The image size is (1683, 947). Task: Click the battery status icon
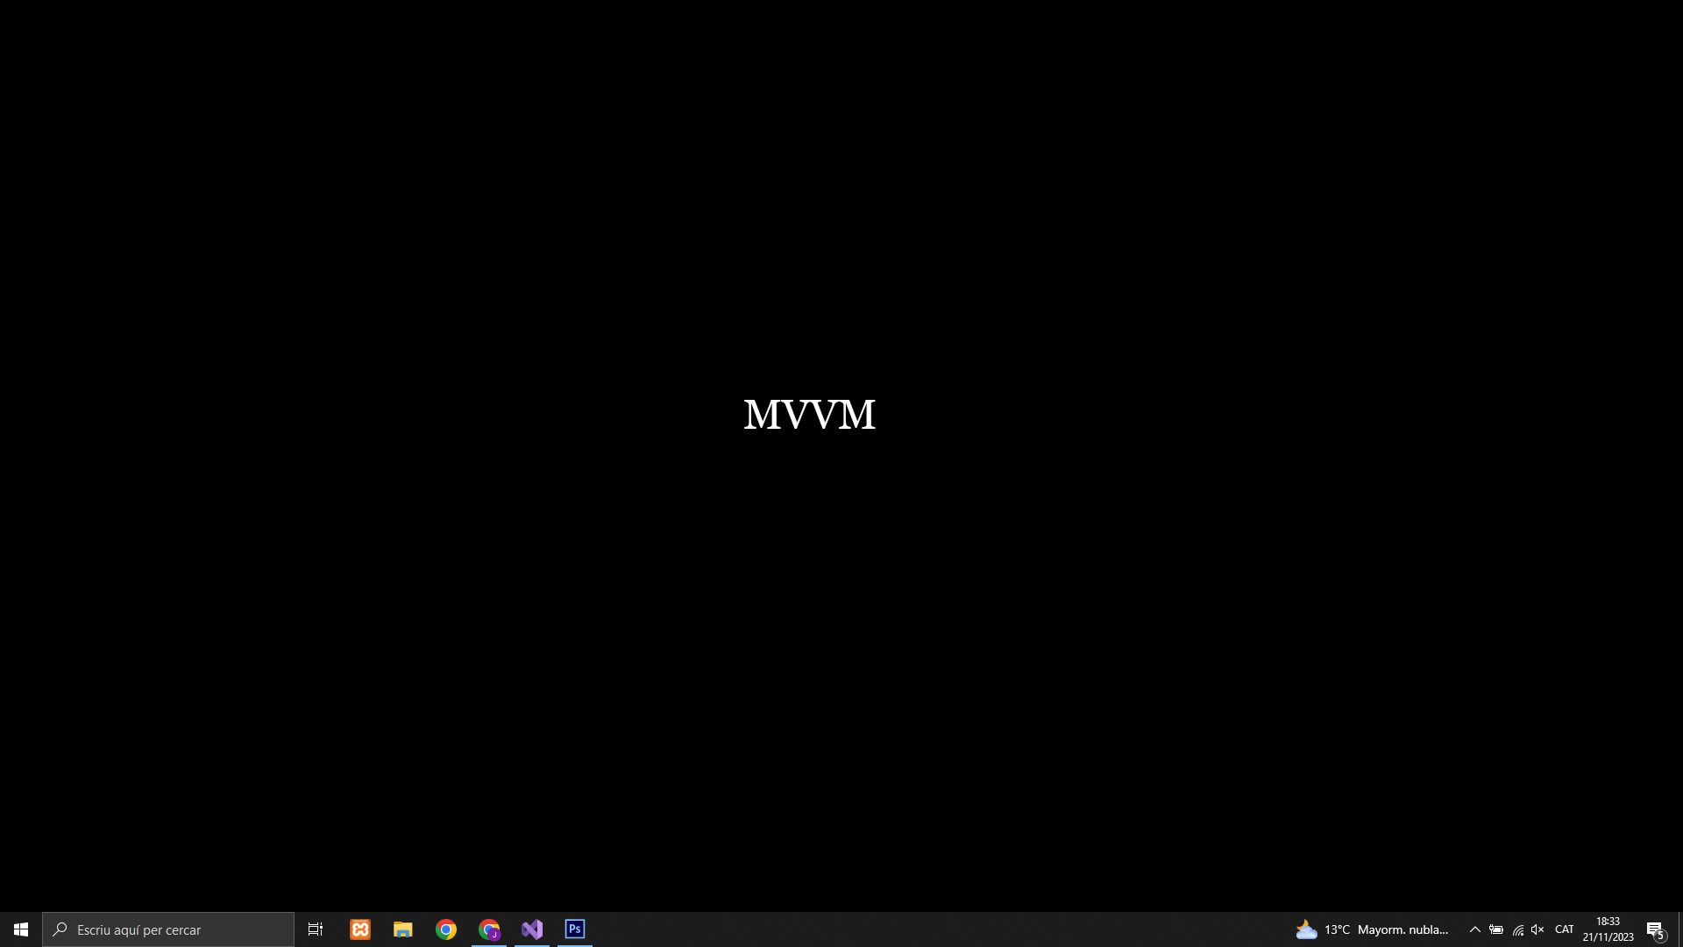pos(1496,929)
